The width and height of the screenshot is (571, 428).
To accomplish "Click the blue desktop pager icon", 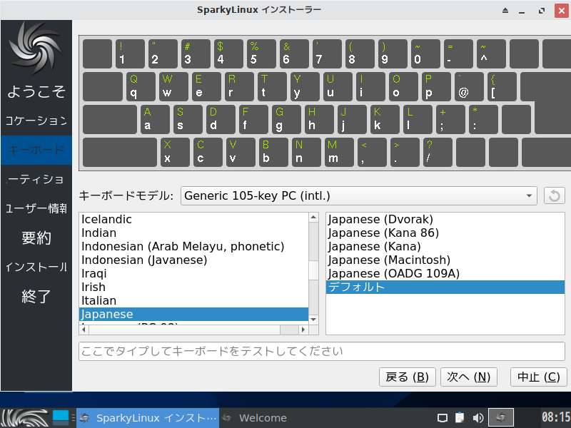I will click(x=61, y=418).
